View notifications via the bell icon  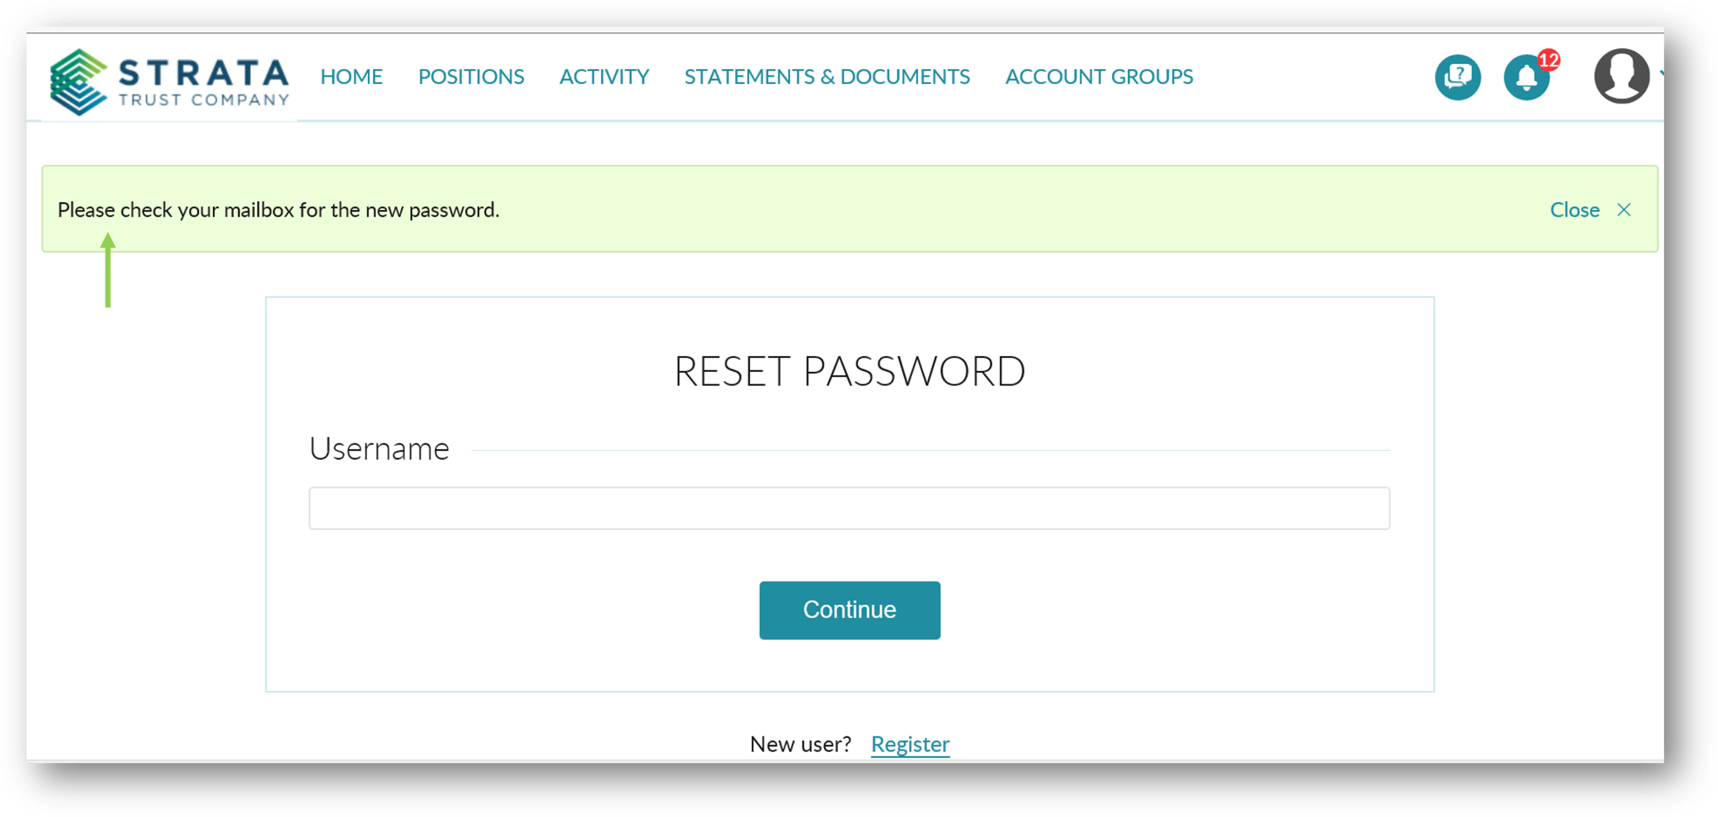[x=1526, y=77]
